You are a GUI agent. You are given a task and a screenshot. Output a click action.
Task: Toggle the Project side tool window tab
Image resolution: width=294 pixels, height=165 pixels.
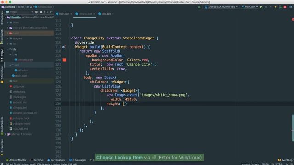(2, 55)
